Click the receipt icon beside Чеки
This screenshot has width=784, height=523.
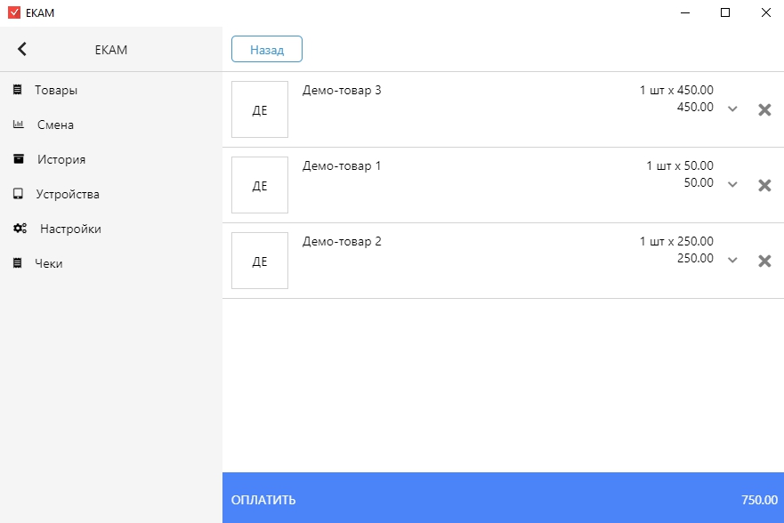pyautogui.click(x=18, y=263)
